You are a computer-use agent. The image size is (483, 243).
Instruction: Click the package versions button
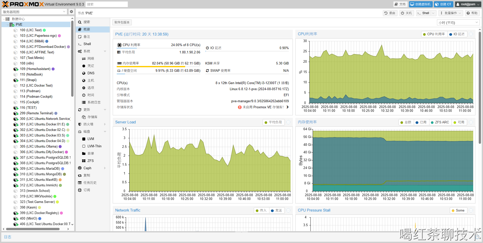click(122, 22)
